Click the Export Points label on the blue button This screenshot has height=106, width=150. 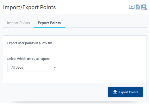point(128,92)
